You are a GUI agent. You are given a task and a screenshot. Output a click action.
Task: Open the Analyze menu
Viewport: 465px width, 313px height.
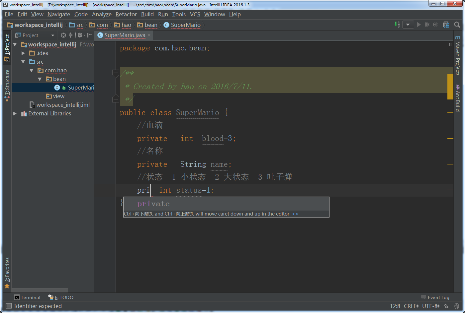(x=102, y=14)
